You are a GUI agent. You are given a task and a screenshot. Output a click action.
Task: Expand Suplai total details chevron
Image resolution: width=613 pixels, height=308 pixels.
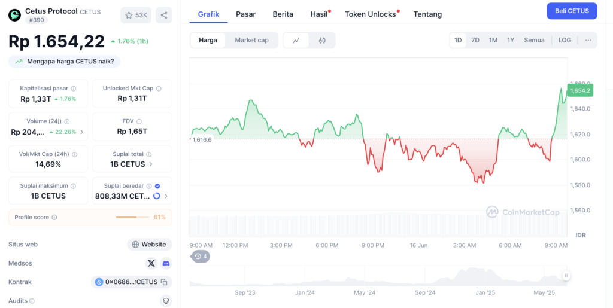(151, 164)
